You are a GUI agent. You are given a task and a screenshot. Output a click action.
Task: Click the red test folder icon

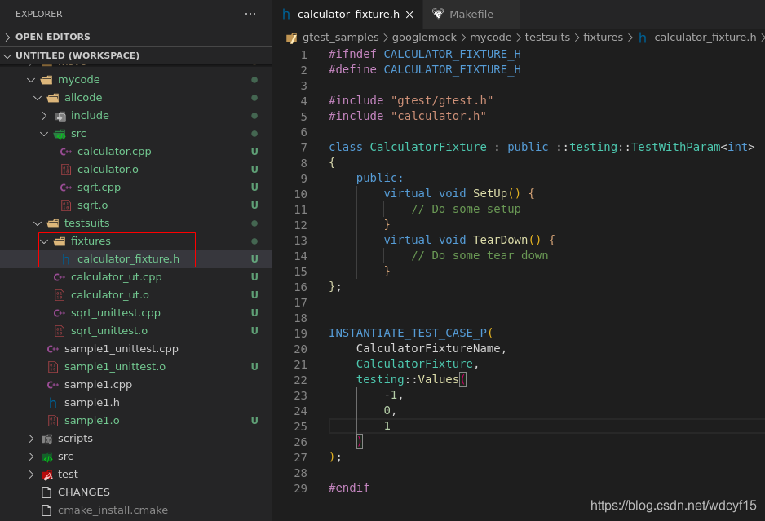click(x=46, y=475)
